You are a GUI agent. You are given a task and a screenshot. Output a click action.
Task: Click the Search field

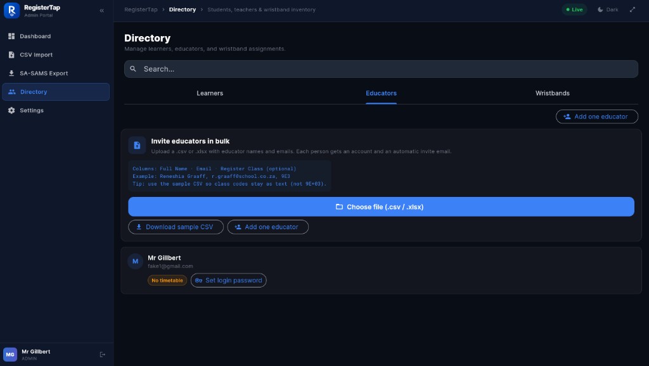click(381, 69)
